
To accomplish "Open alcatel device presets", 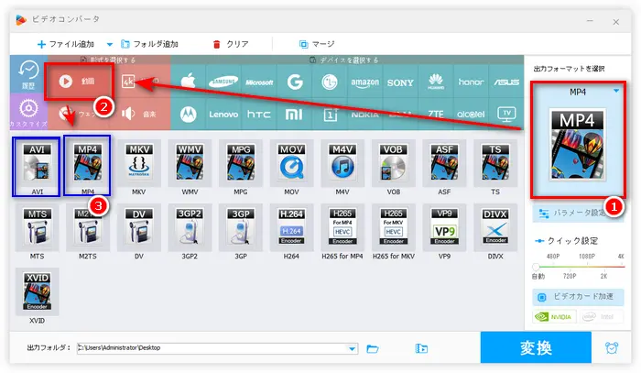I will 471,114.
